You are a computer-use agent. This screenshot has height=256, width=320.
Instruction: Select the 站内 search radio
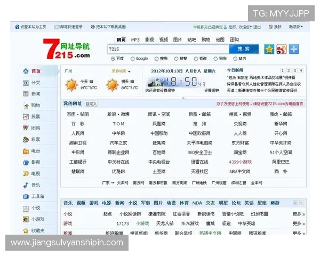[235, 59]
